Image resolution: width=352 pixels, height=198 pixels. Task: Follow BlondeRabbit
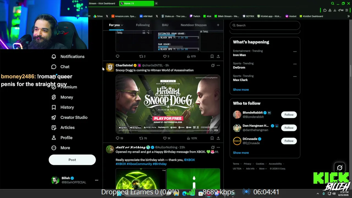coord(289,115)
